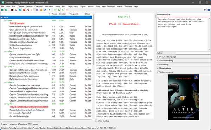Open the Help menu
This screenshot has height=130, width=211.
click(135, 6)
